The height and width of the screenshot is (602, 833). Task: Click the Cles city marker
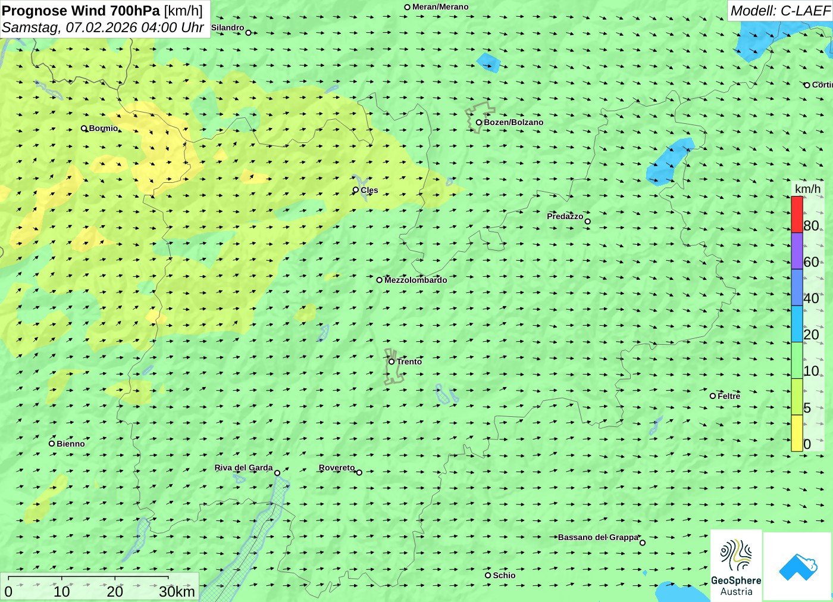(356, 190)
